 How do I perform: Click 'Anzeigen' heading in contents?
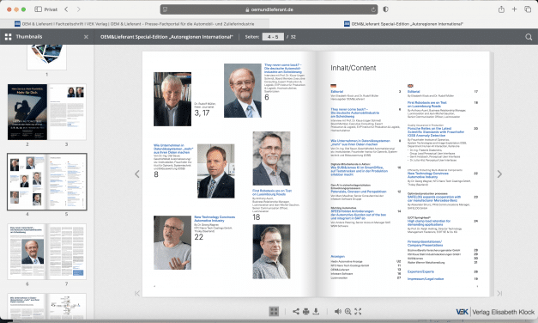coord(337,256)
